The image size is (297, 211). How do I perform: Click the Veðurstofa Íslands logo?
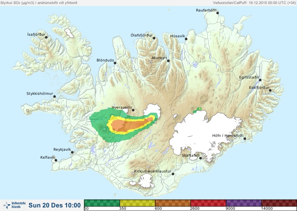click(14, 205)
